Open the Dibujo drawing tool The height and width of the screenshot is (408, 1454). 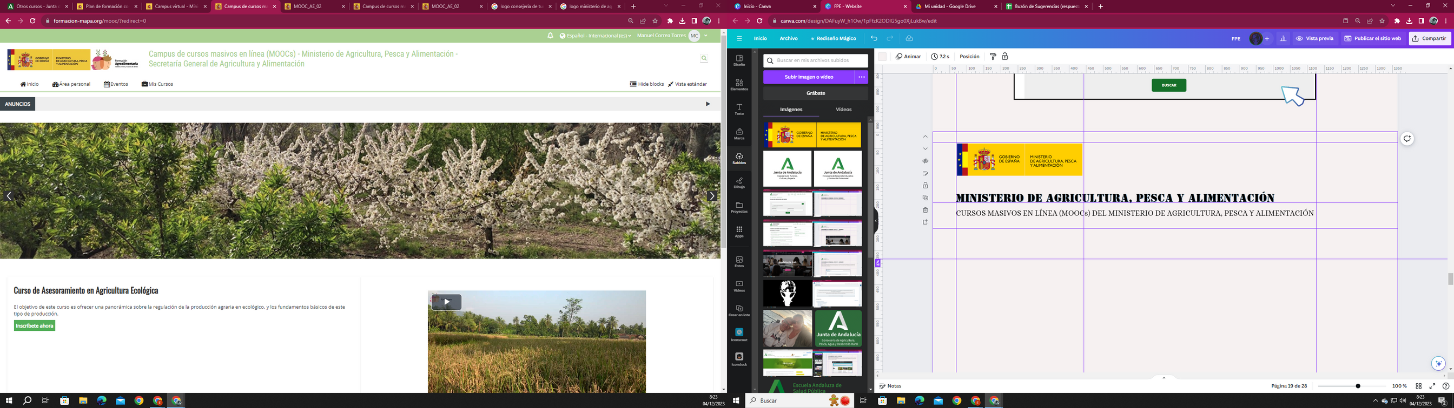(739, 182)
